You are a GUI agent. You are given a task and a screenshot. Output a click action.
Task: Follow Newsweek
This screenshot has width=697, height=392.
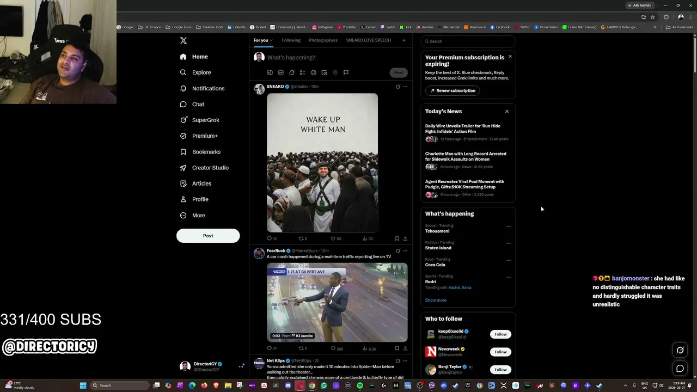[x=500, y=352]
